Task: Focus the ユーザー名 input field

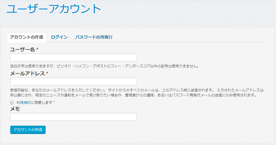Action: click(73, 57)
